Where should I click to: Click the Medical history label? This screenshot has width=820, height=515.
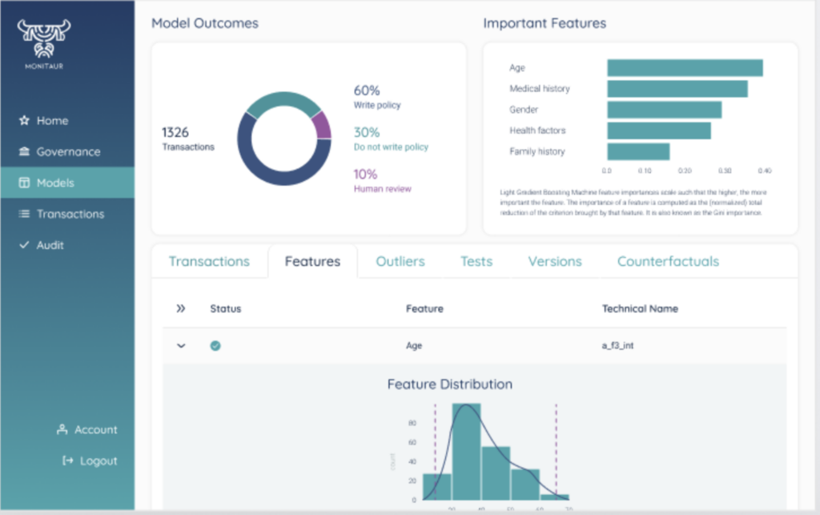click(539, 88)
